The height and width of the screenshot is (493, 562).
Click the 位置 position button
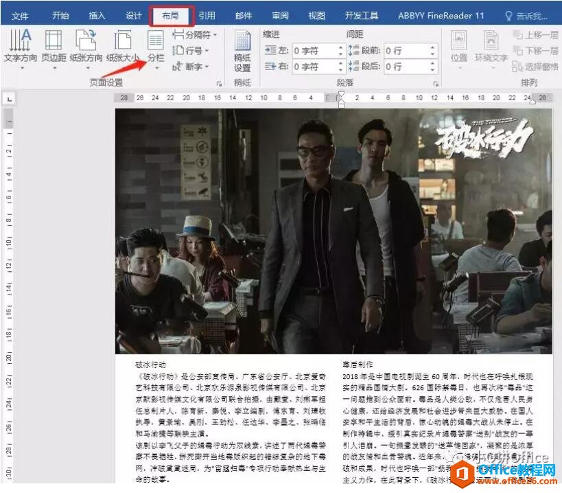point(459,50)
